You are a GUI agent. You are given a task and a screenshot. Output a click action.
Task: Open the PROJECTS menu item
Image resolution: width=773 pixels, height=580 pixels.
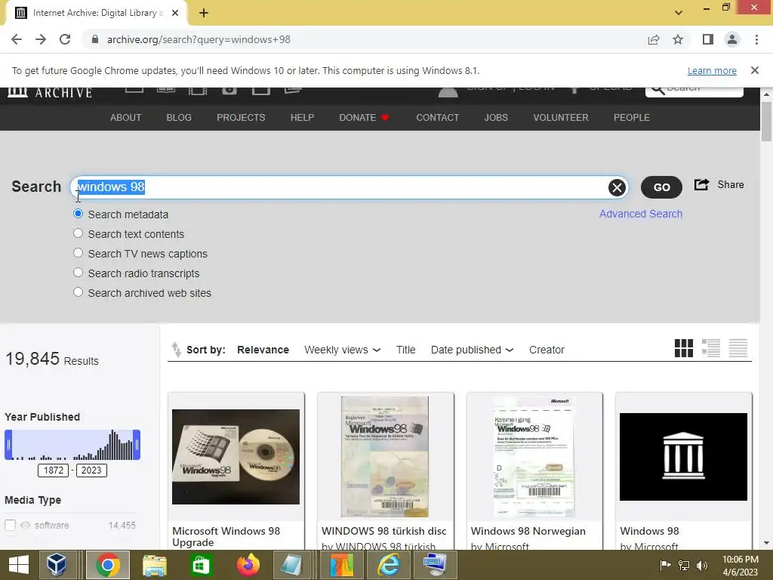click(x=241, y=117)
